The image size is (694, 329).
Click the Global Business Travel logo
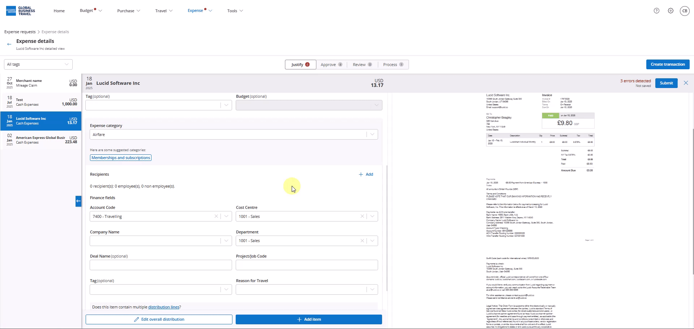coord(21,11)
